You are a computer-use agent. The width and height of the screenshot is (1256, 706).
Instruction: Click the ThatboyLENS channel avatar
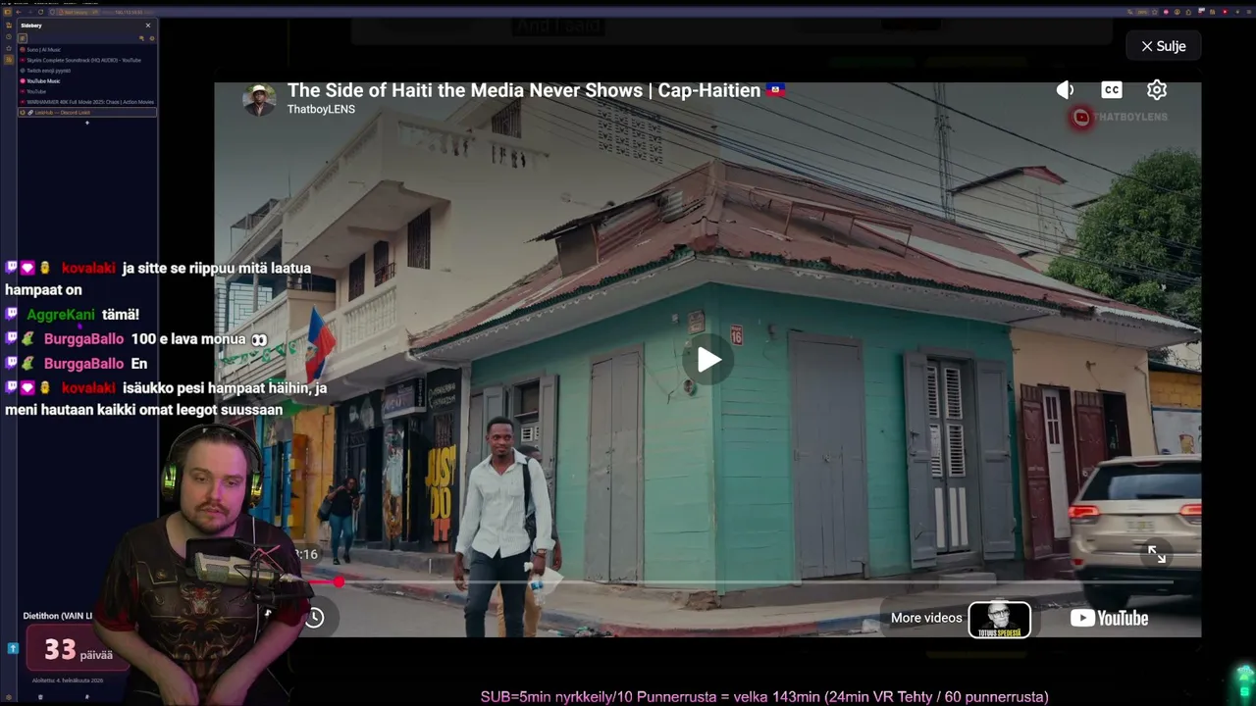click(260, 99)
